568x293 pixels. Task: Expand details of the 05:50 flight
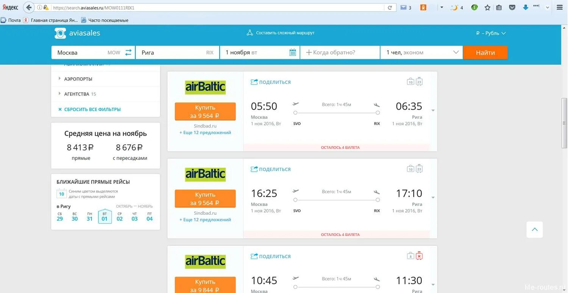pyautogui.click(x=433, y=111)
